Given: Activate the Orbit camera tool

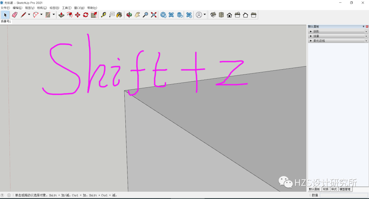Looking at the screenshot, I should tap(129, 15).
